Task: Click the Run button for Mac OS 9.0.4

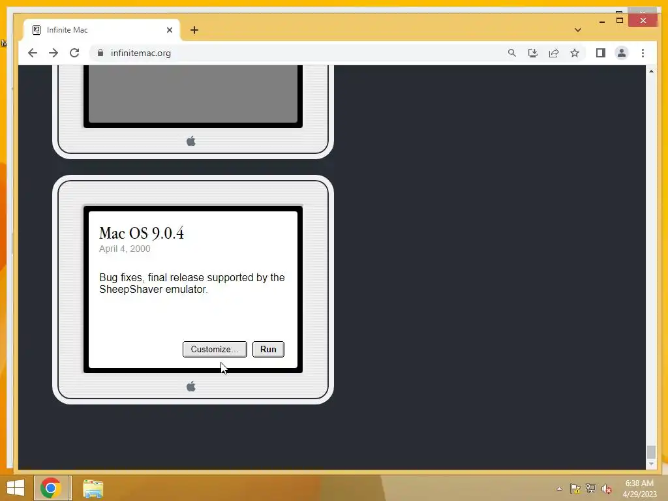Action: [x=268, y=350]
